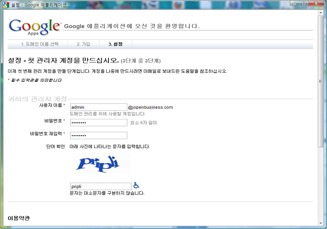Click the '최소 6자 길이.' password hint

[x=144, y=123]
